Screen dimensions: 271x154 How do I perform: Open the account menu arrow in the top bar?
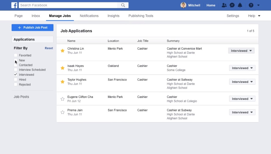click(x=258, y=5)
